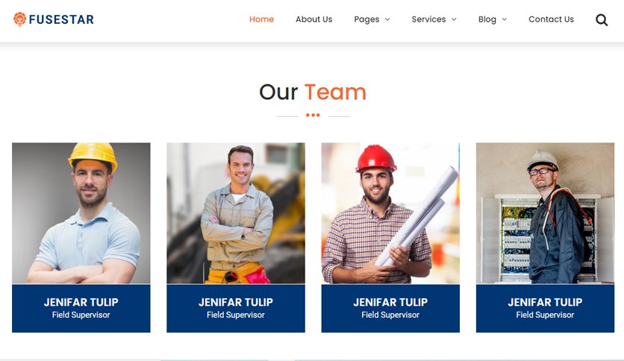This screenshot has height=361, width=624.
Task: Expand the Pages dropdown chevron
Action: coord(387,19)
